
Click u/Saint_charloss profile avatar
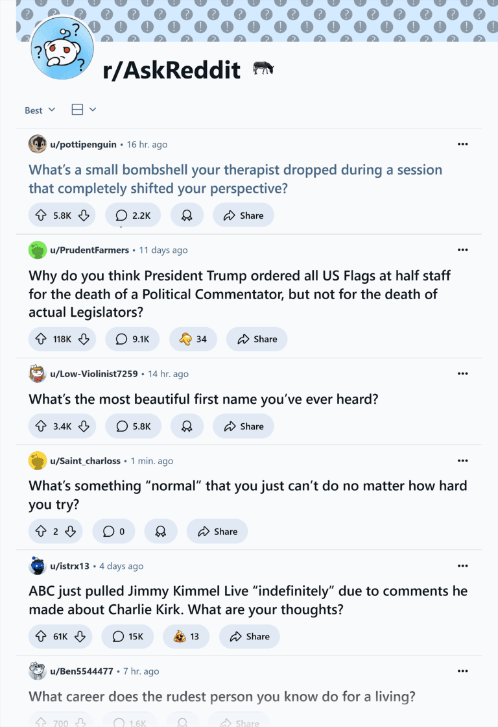point(38,460)
